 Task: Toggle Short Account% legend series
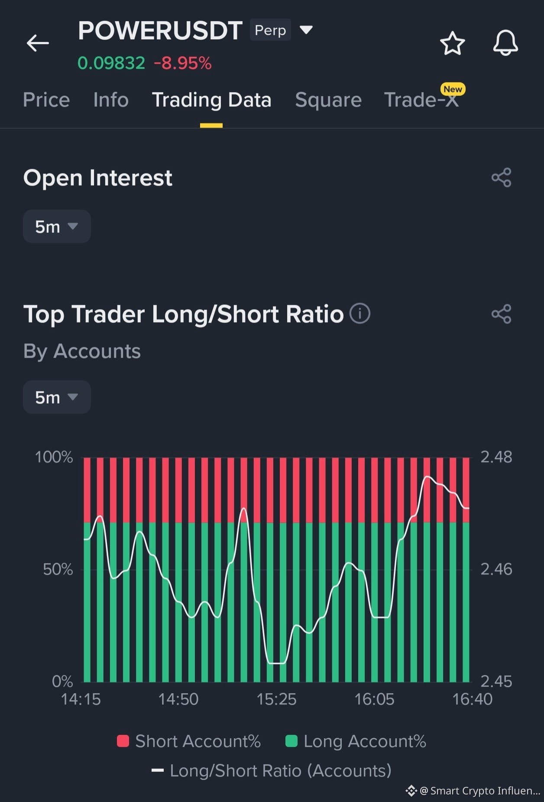click(x=189, y=741)
